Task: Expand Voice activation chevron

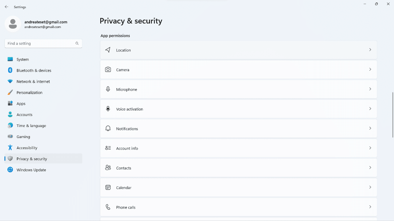Action: [370, 109]
